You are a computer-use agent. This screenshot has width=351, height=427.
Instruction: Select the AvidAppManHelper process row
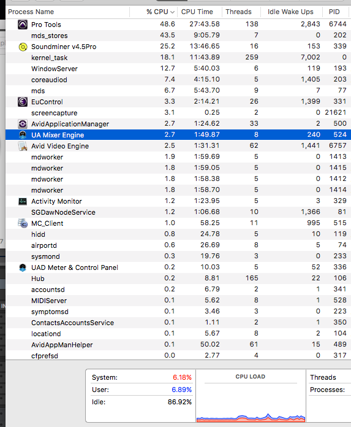(x=178, y=345)
